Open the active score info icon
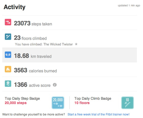Screen dimensions: 143x118 (55, 85)
